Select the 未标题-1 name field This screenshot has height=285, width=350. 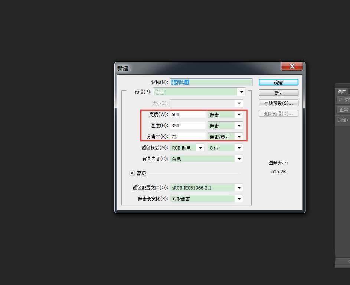211,82
